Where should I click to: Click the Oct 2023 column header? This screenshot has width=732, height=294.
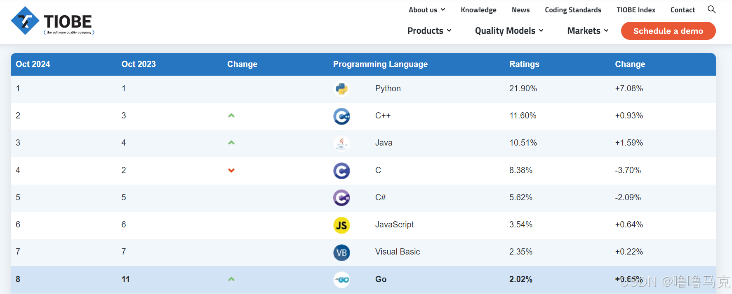click(x=139, y=64)
